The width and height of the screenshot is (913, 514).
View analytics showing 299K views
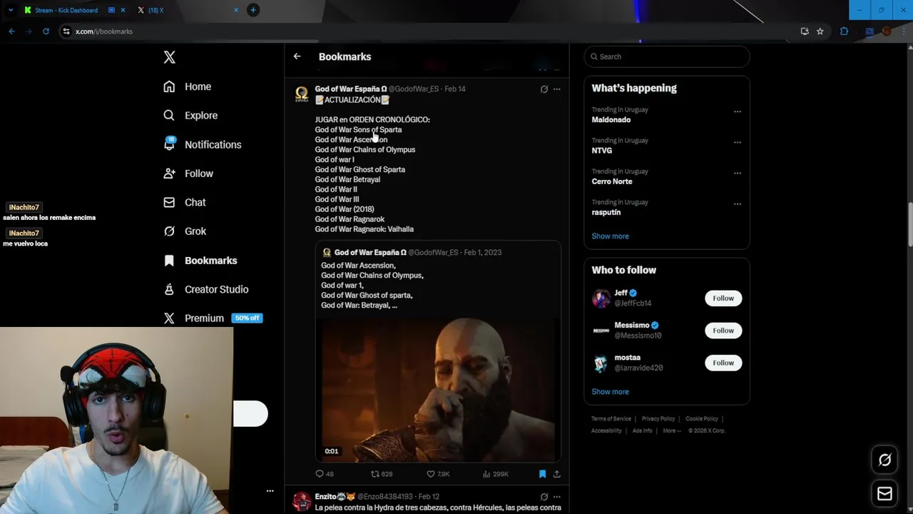(x=495, y=474)
